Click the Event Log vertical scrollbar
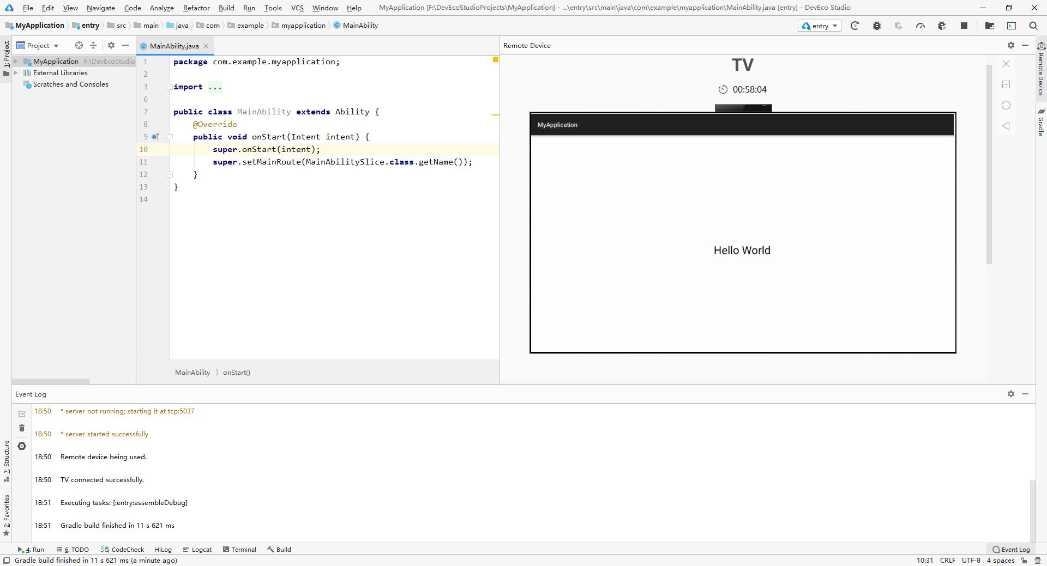Image resolution: width=1047 pixels, height=566 pixels. tap(1032, 509)
